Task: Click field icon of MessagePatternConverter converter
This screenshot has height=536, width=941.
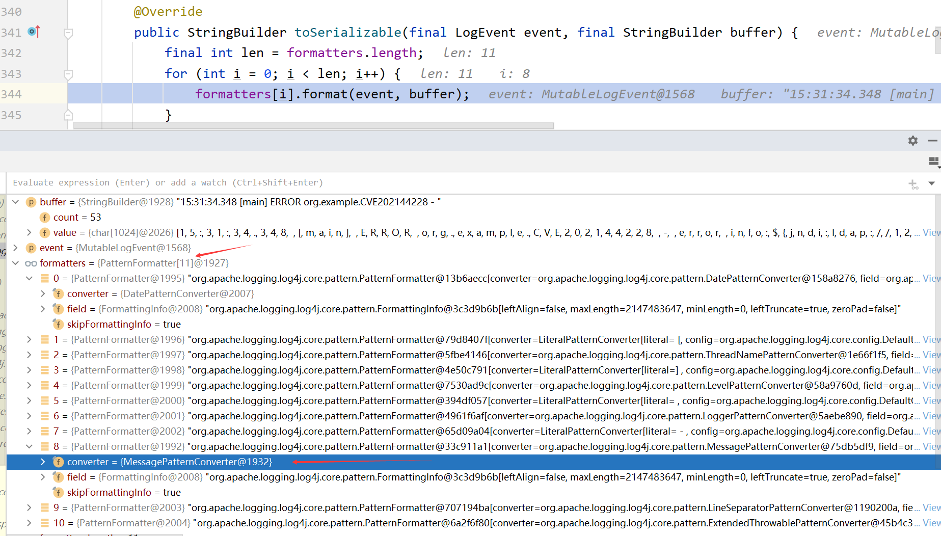Action: click(59, 462)
